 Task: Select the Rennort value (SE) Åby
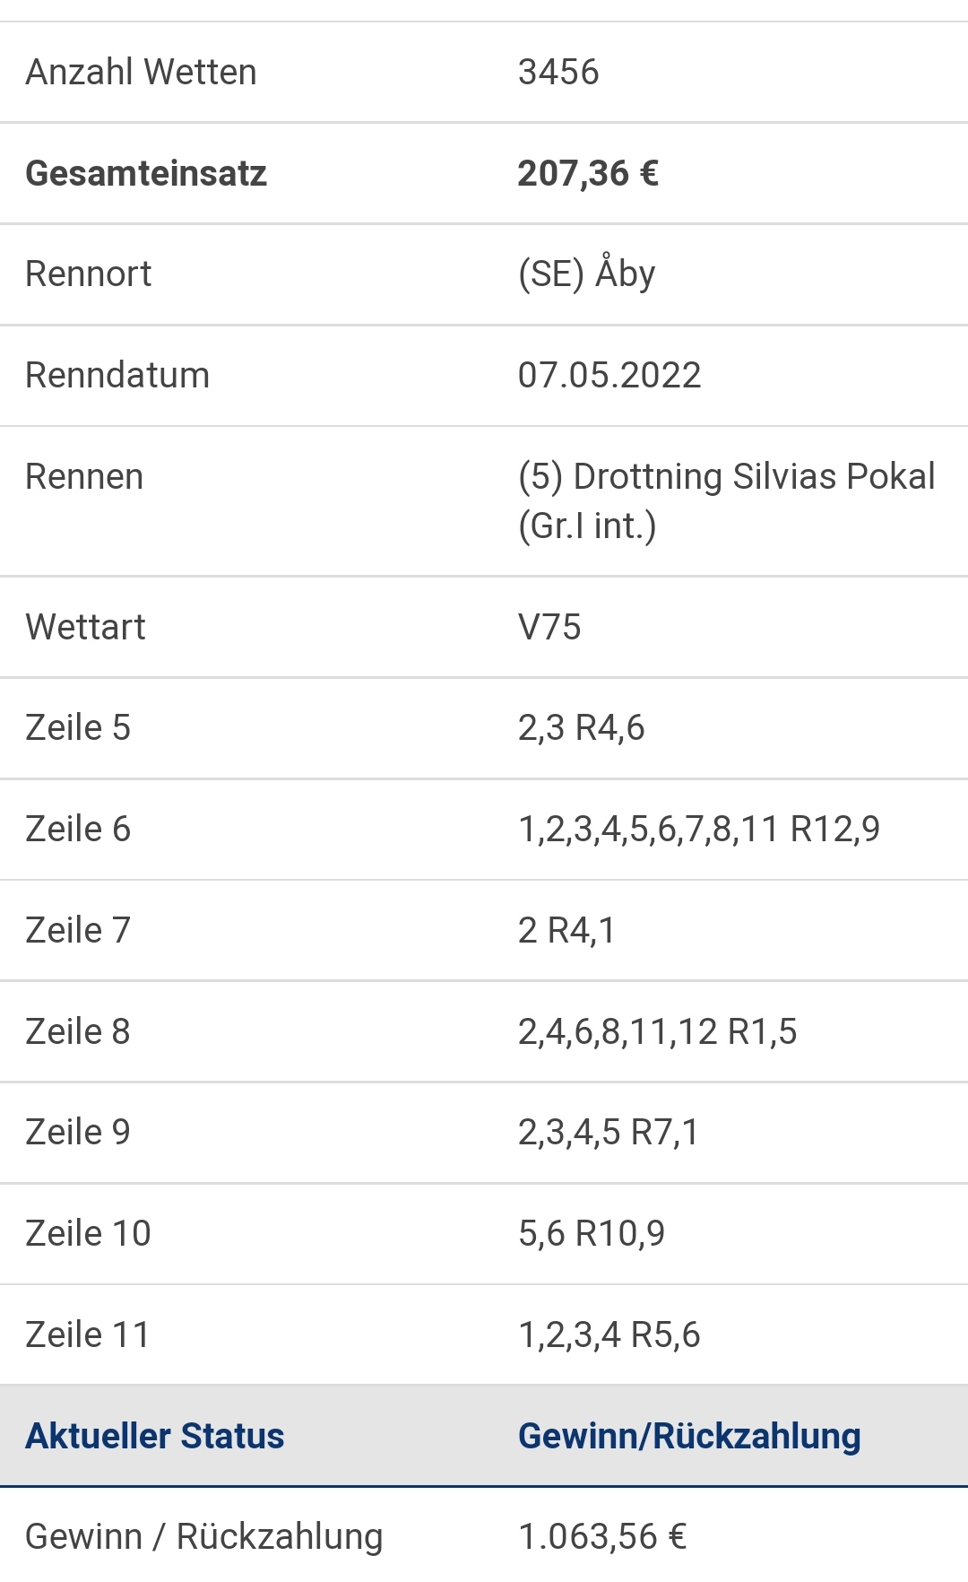[x=586, y=274]
